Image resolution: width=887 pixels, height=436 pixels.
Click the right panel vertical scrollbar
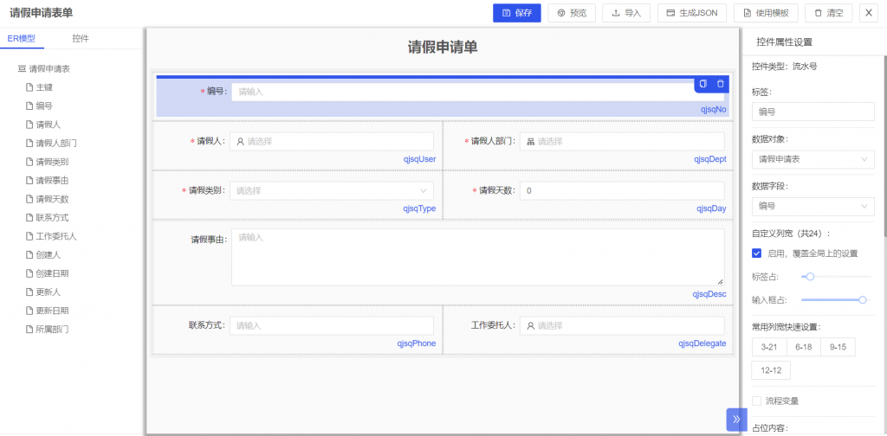[x=884, y=147]
